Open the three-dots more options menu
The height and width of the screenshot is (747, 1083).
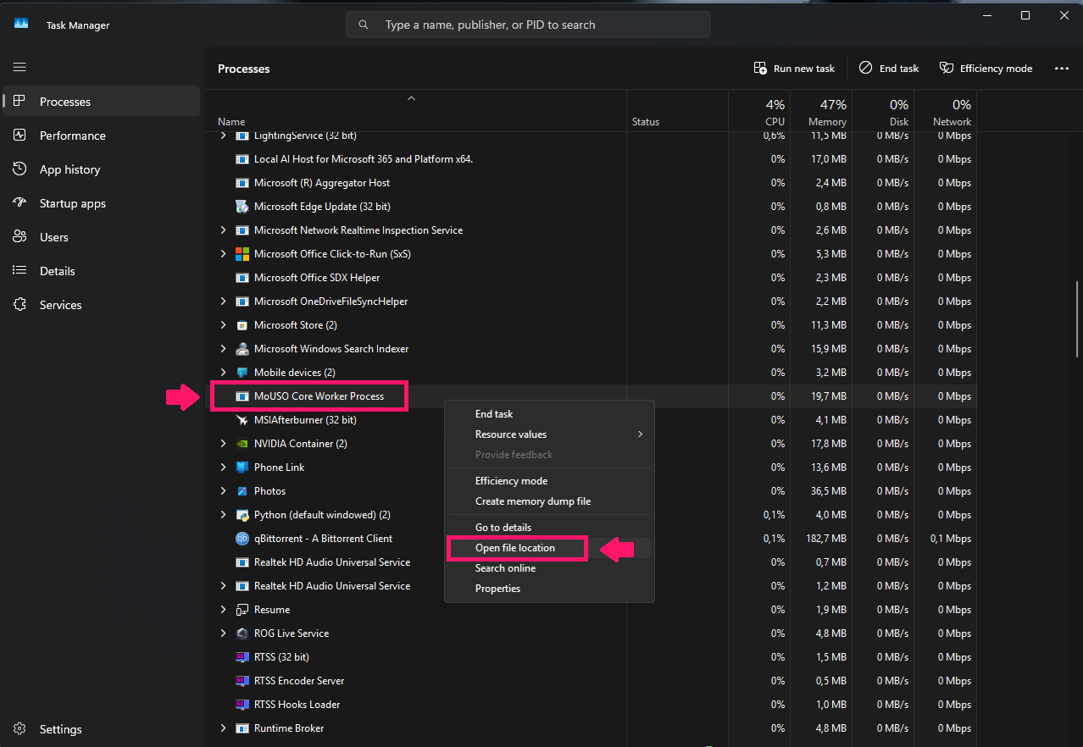[x=1061, y=69]
